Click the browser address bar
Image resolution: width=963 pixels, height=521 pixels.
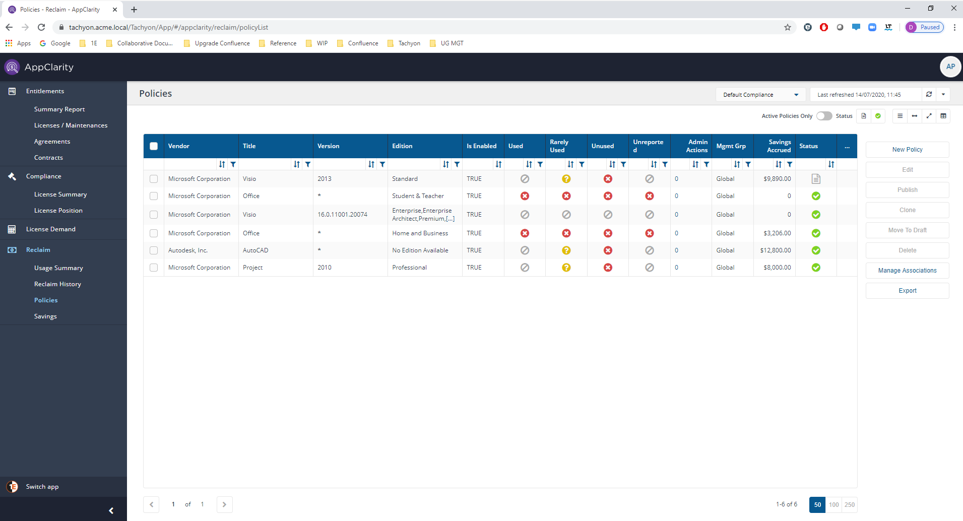[x=423, y=27]
